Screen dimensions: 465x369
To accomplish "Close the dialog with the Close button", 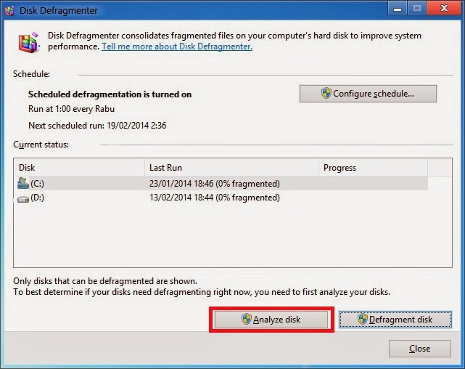I will tap(419, 348).
